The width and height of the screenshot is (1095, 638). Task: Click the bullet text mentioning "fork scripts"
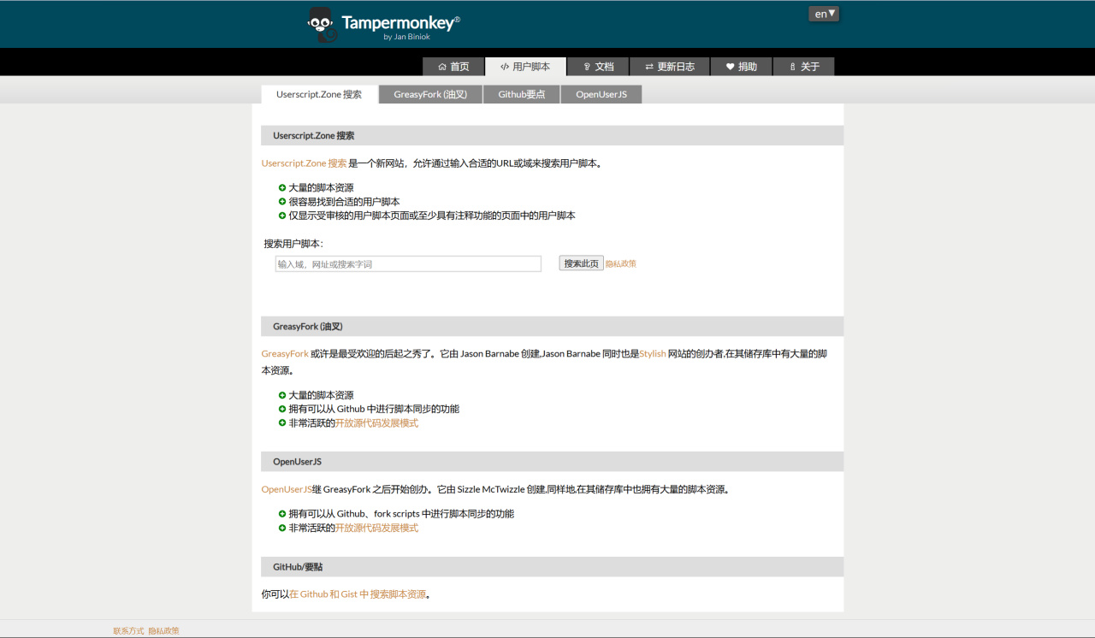click(401, 515)
